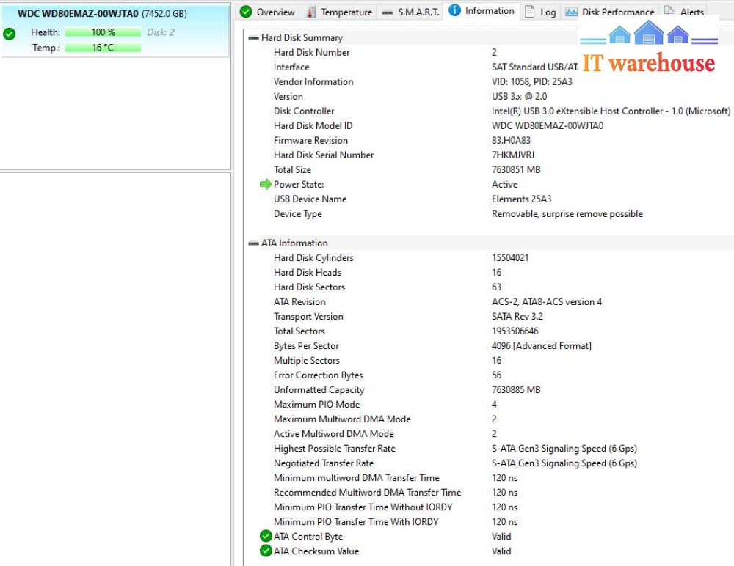
Task: Click the document icon on Log tab
Action: (529, 12)
